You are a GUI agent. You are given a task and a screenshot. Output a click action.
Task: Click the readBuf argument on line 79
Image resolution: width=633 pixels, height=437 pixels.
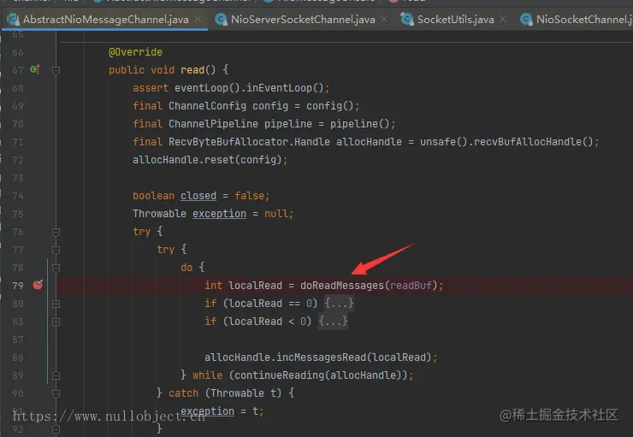click(x=411, y=286)
